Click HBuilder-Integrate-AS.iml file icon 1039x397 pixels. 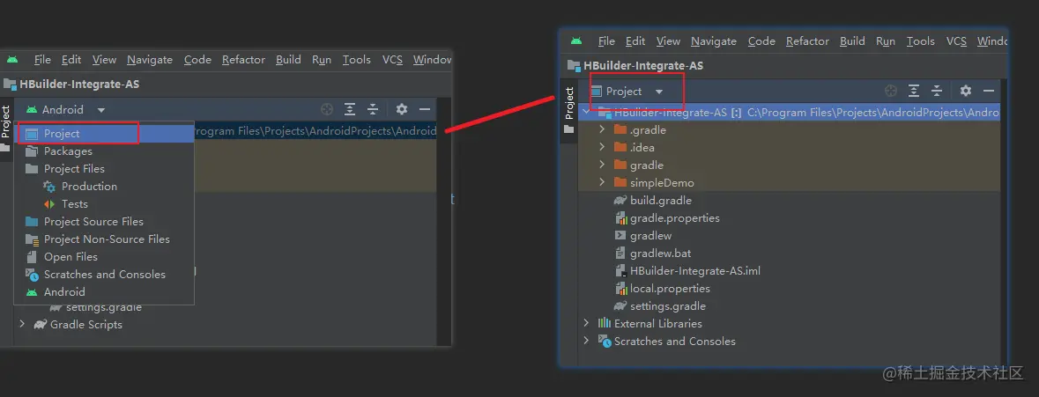coord(620,270)
